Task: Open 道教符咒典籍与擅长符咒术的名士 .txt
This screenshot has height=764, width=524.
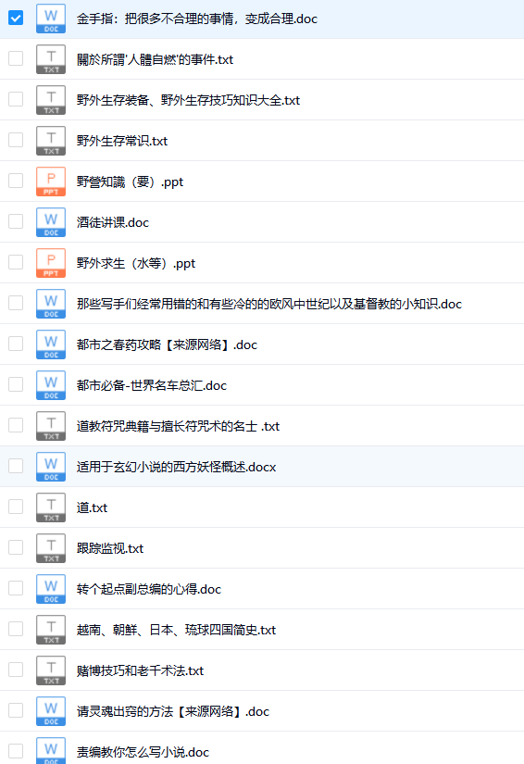Action: tap(178, 426)
